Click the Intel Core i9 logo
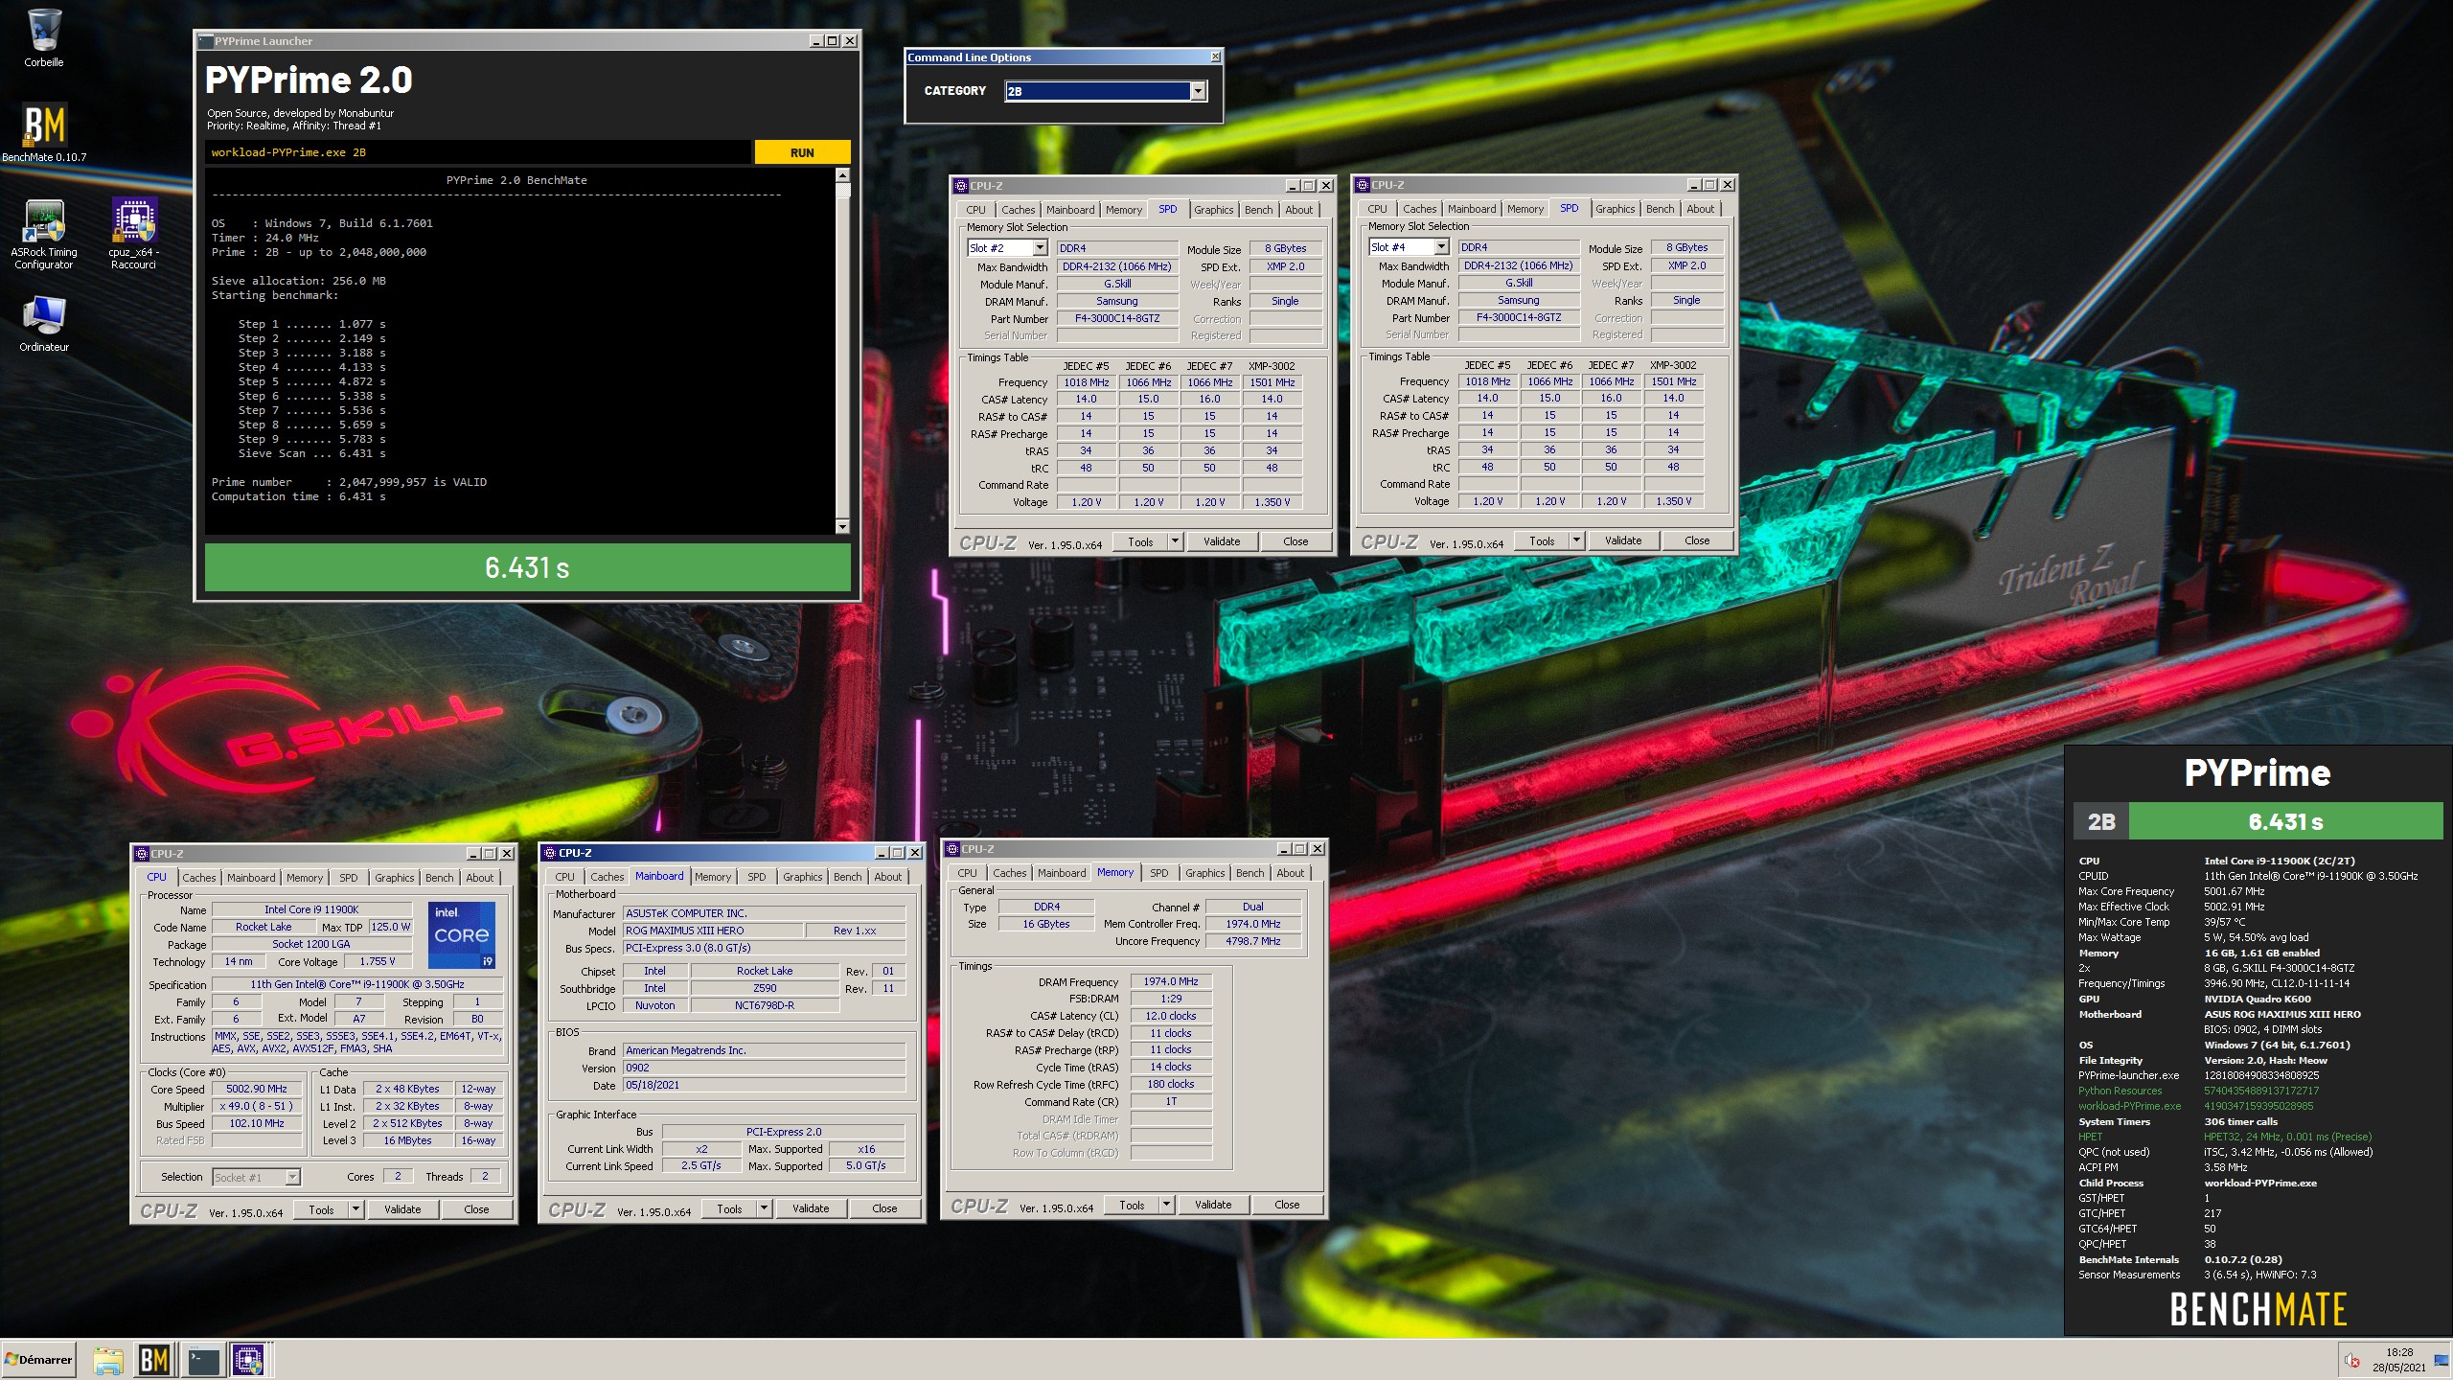Image resolution: width=2453 pixels, height=1380 pixels. click(461, 934)
